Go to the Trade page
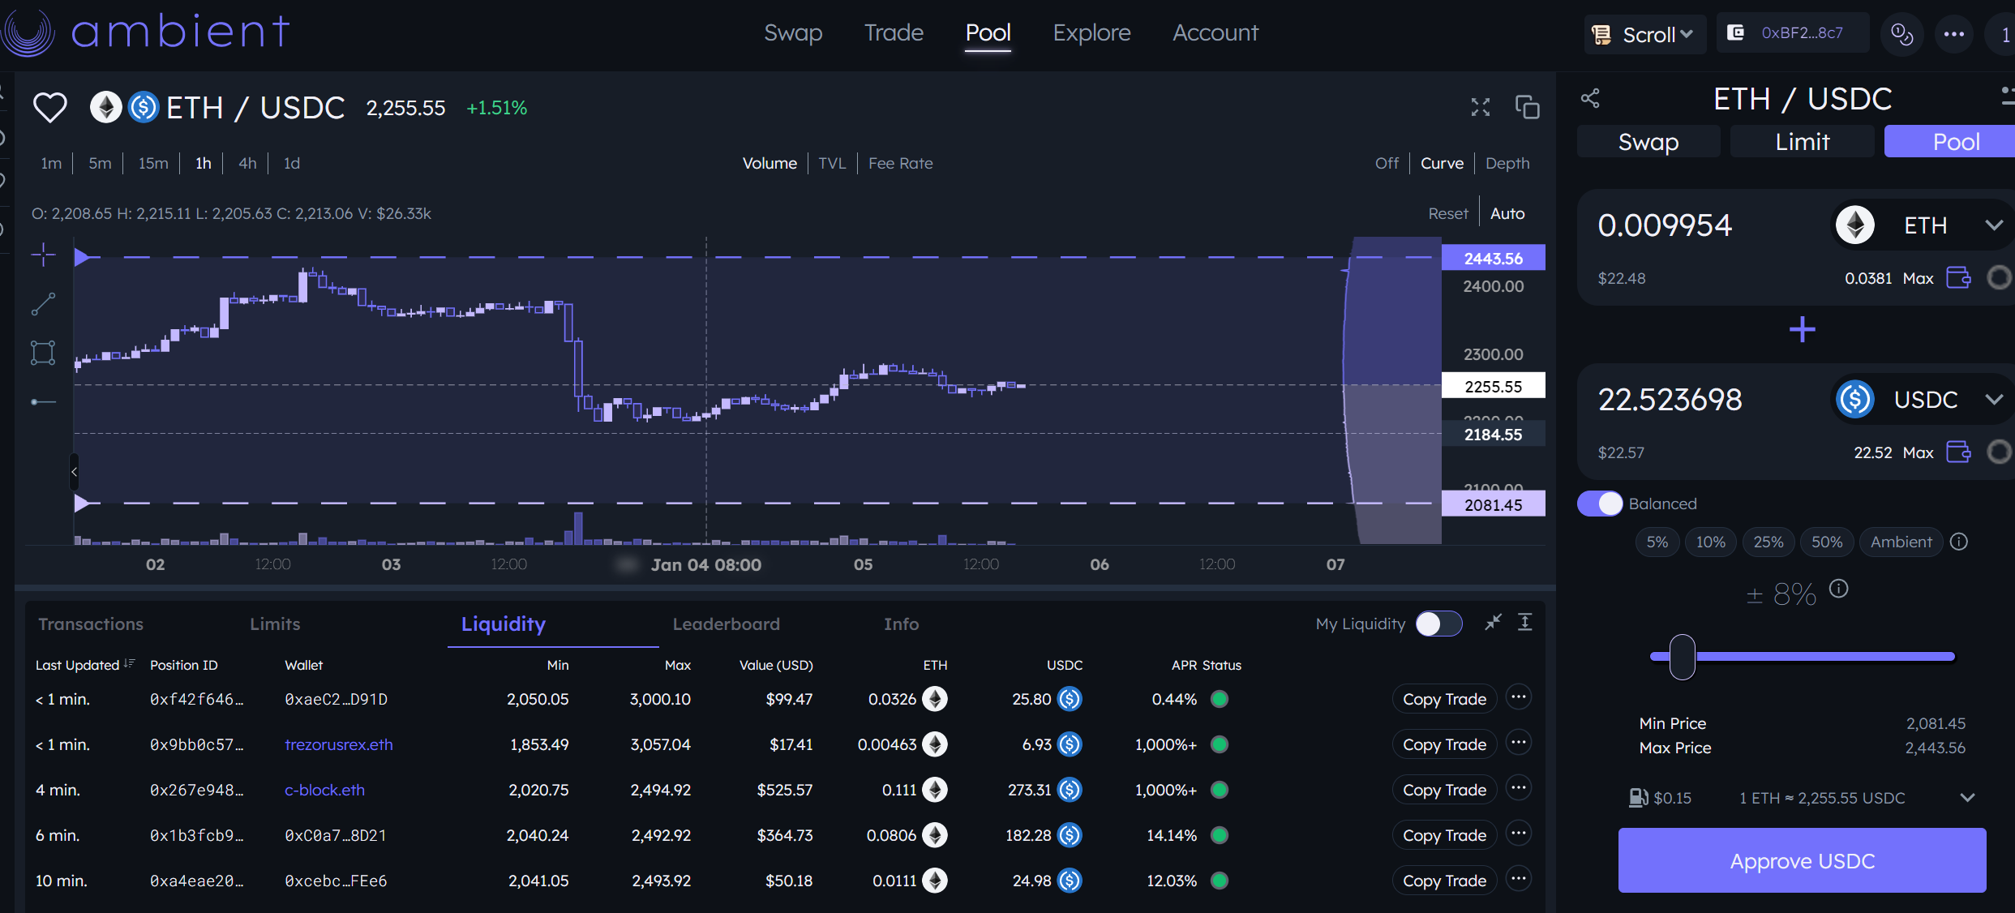The width and height of the screenshot is (2015, 913). (x=894, y=33)
